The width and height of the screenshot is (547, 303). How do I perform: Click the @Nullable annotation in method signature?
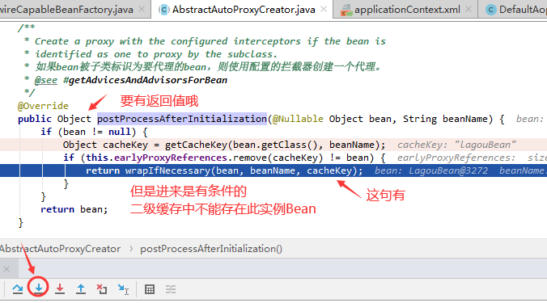click(x=298, y=119)
